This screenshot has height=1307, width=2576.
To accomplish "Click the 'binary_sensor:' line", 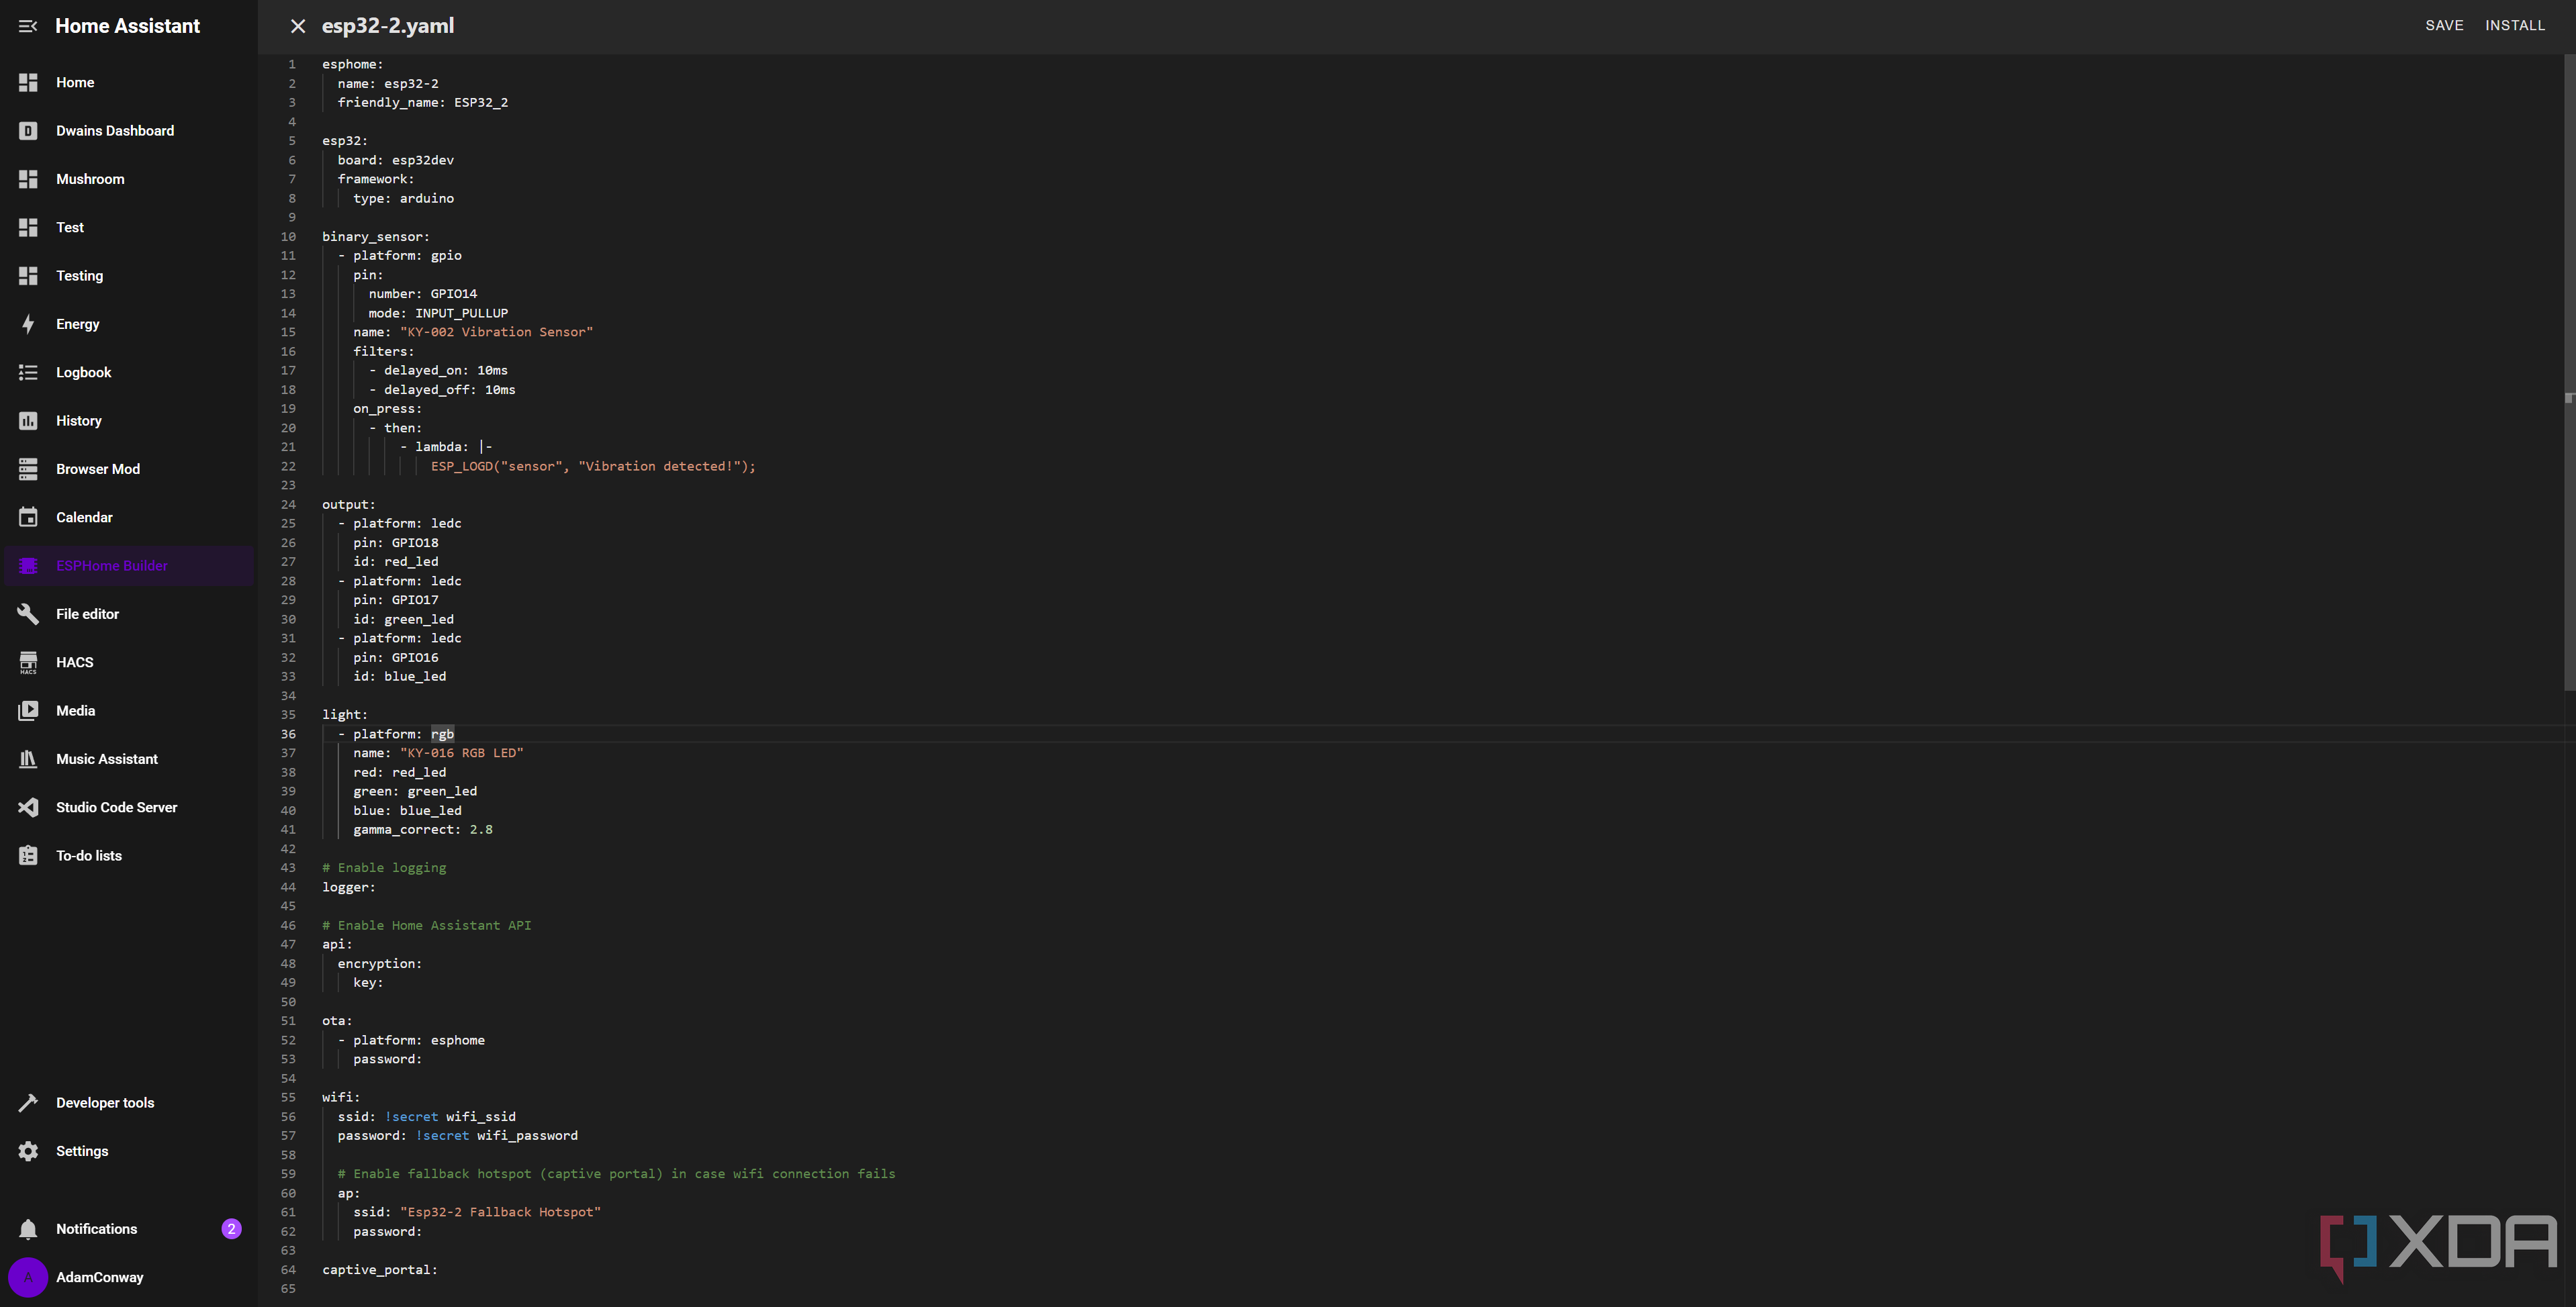I will [376, 237].
